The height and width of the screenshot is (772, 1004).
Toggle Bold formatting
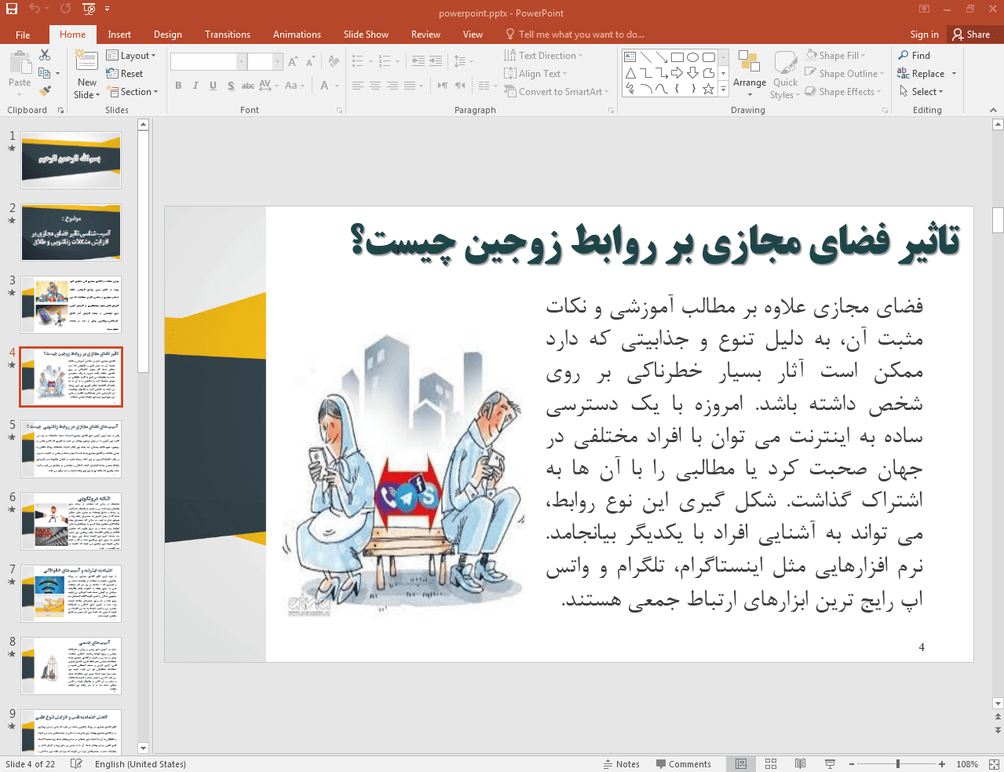pyautogui.click(x=178, y=86)
